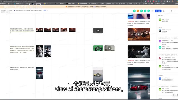
Task: Play the white-robed fighter result video
Action: tap(139, 52)
